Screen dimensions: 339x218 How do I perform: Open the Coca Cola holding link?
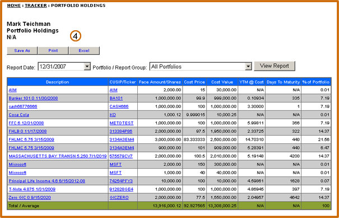tap(19, 115)
